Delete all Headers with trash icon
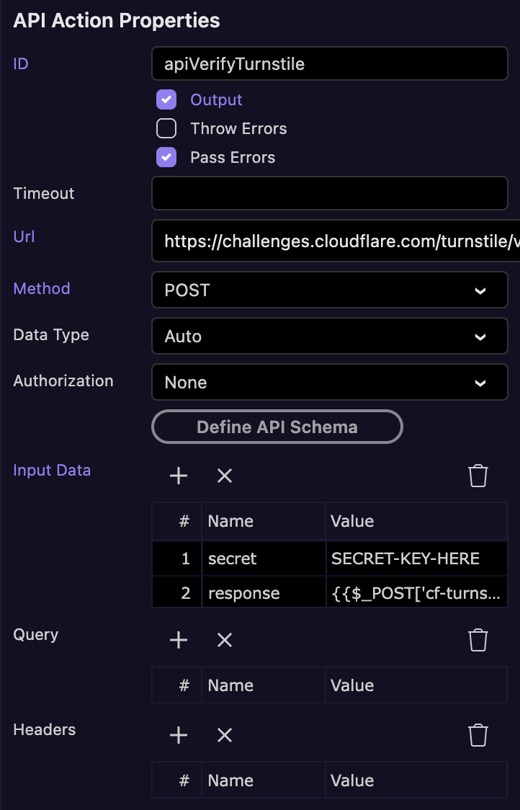Image resolution: width=520 pixels, height=810 pixels. [478, 735]
